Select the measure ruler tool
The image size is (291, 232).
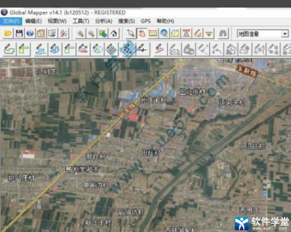pos(153,34)
